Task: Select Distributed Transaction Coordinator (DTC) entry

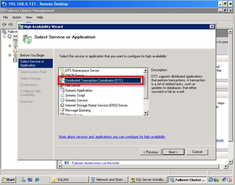Action: pos(94,81)
